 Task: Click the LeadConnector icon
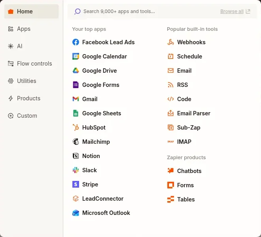click(x=76, y=199)
